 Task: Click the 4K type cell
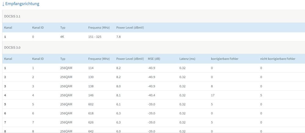pos(63,37)
